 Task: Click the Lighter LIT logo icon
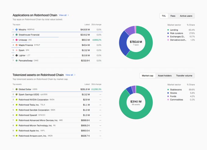pos(17,55)
